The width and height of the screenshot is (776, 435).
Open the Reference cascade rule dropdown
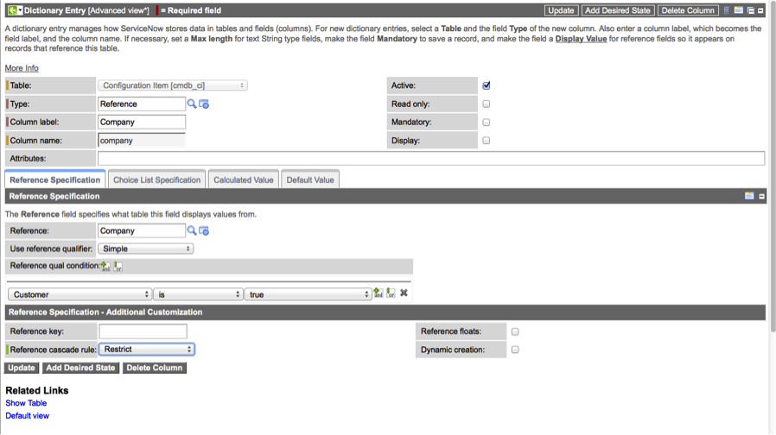tap(146, 350)
